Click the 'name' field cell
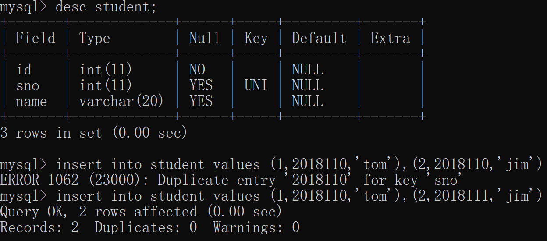The width and height of the screenshot is (547, 241). coord(32,101)
